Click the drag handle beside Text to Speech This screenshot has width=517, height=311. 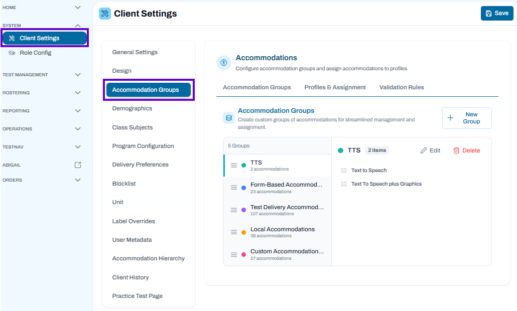[344, 171]
